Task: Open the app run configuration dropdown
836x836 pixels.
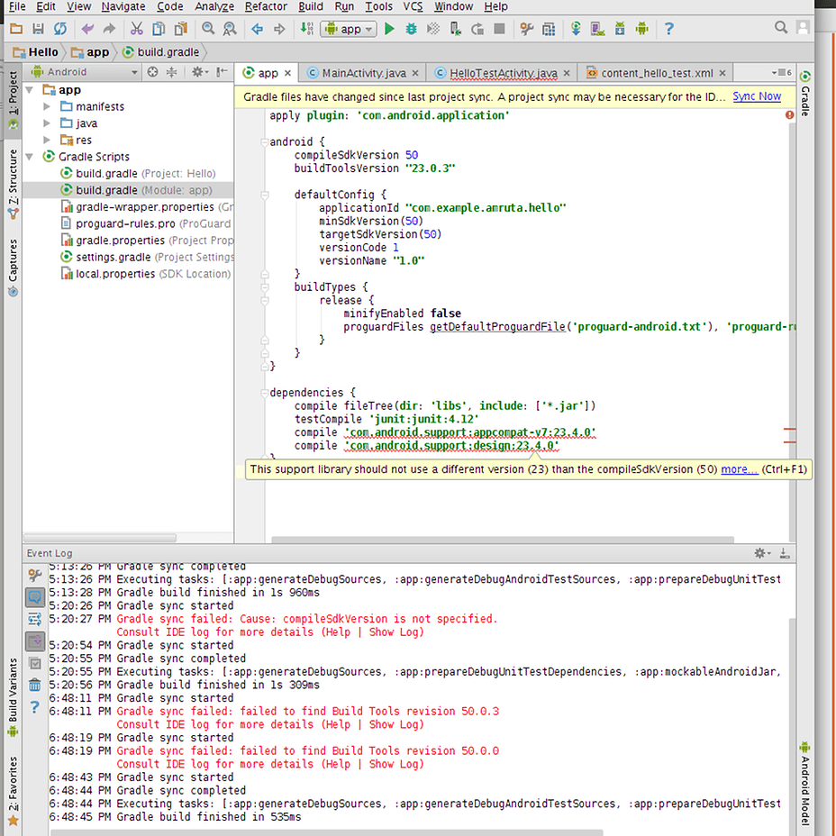Action: pyautogui.click(x=349, y=29)
